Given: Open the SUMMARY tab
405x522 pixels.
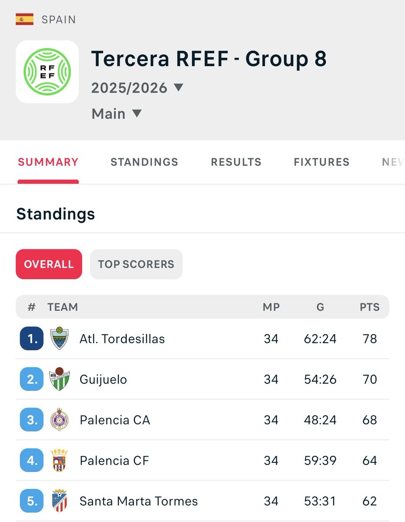Looking at the screenshot, I should click(x=48, y=162).
